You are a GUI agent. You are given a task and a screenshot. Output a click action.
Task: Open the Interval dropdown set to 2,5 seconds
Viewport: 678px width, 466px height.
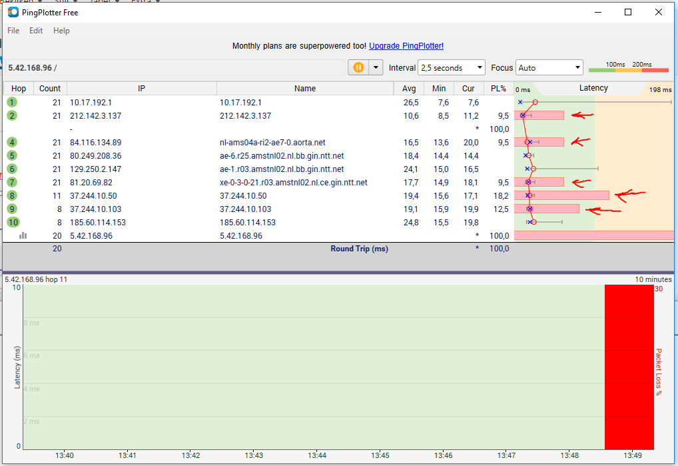tap(452, 67)
